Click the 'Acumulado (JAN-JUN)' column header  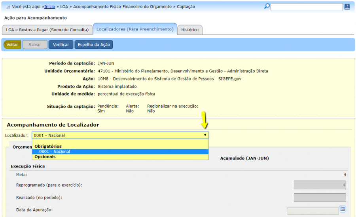click(x=244, y=158)
